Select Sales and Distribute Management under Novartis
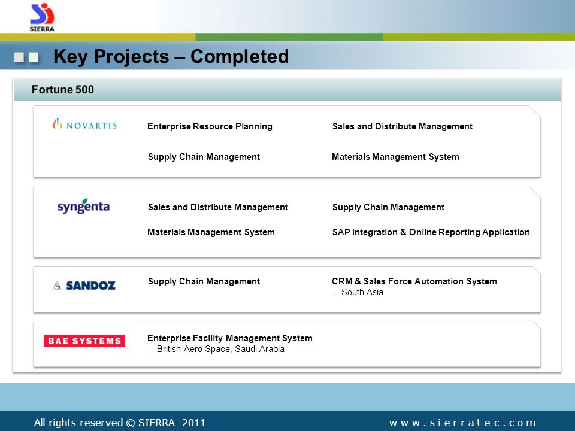Screen dimensions: 575x431 pos(402,126)
